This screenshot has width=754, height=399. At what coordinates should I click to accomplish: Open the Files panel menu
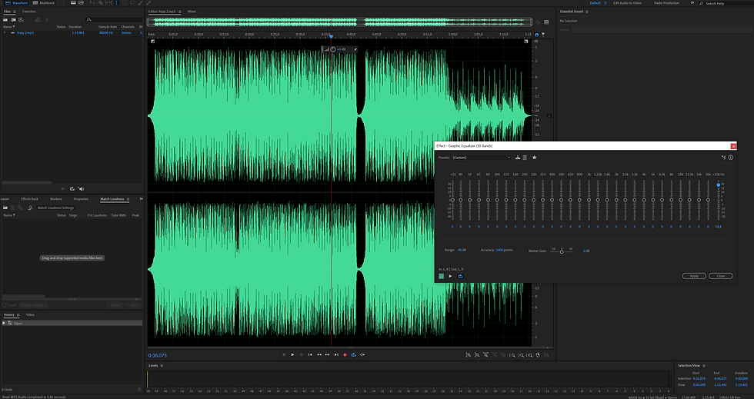click(15, 12)
